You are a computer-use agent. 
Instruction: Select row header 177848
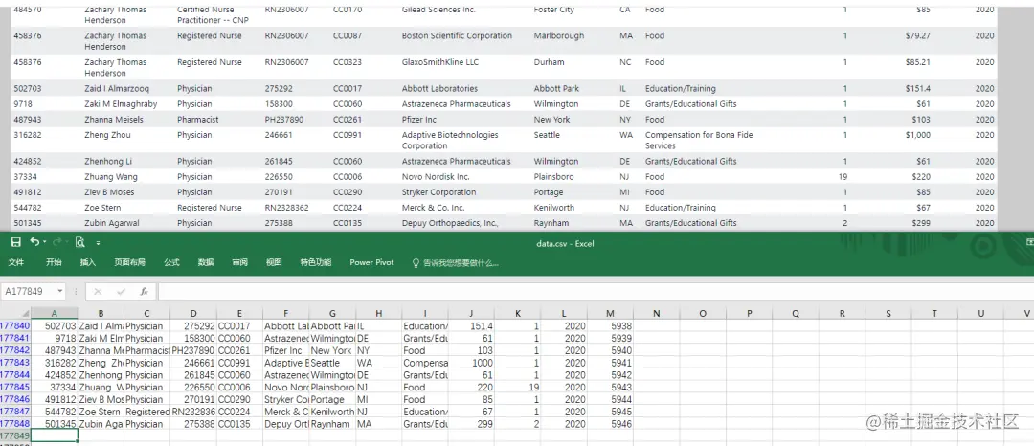coord(15,424)
